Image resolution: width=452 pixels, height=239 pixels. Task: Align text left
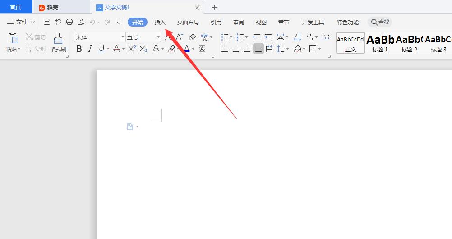(225, 49)
